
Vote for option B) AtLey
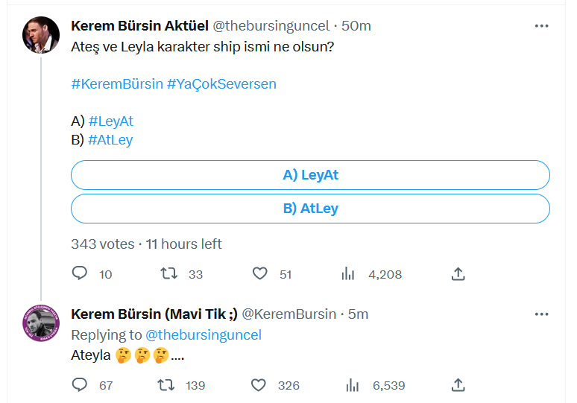tap(310, 209)
